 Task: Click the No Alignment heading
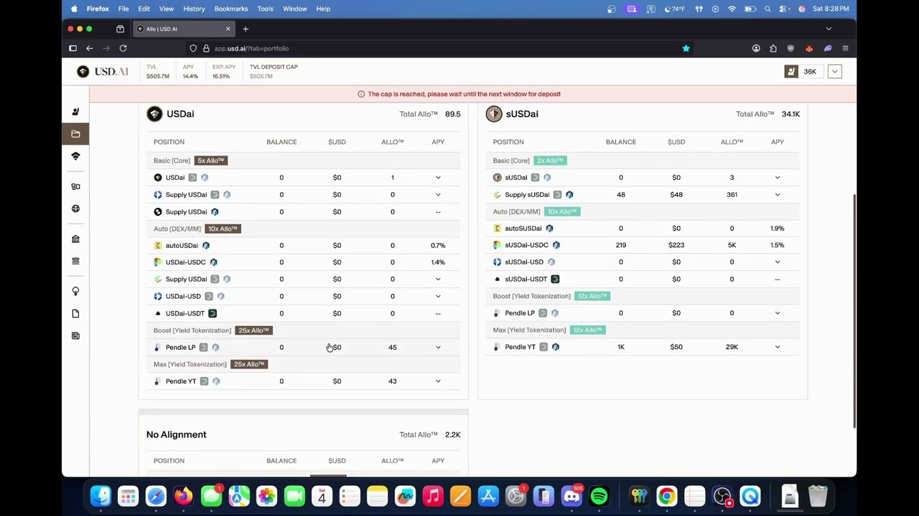pyautogui.click(x=176, y=434)
